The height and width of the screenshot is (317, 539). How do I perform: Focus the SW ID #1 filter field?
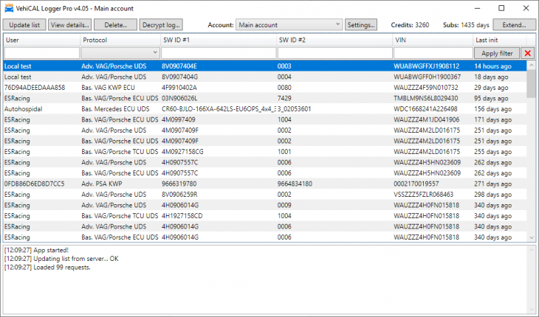218,53
